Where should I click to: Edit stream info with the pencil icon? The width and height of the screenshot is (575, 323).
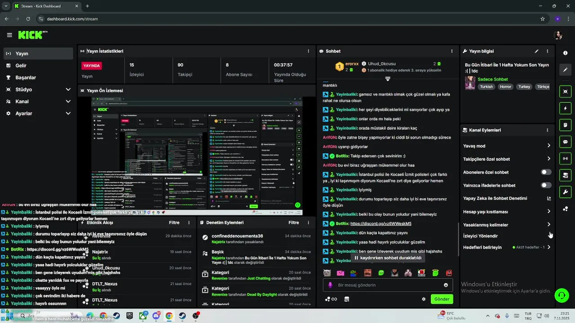(536, 51)
